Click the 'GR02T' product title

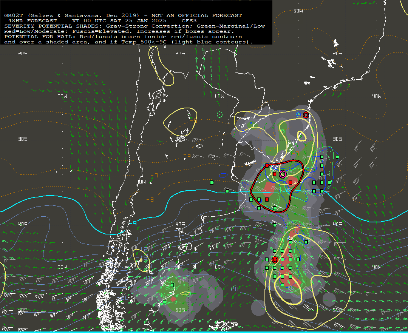(x=14, y=15)
